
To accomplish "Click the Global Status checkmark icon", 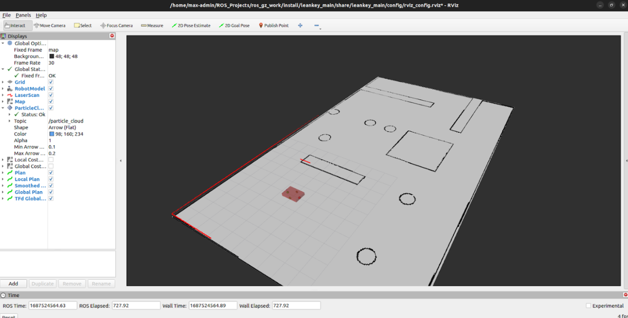I will [x=10, y=69].
